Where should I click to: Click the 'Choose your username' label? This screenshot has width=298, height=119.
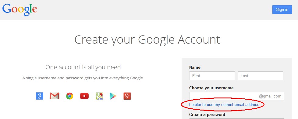(x=211, y=88)
